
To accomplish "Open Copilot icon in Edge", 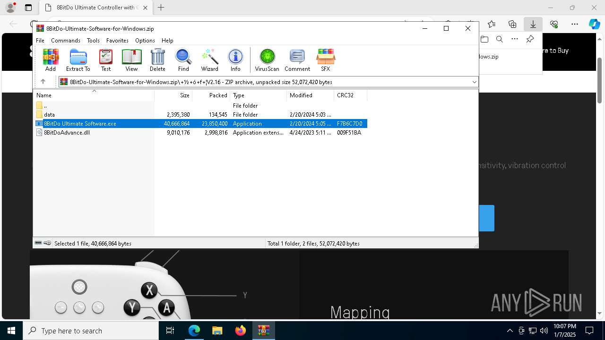I will tap(594, 24).
